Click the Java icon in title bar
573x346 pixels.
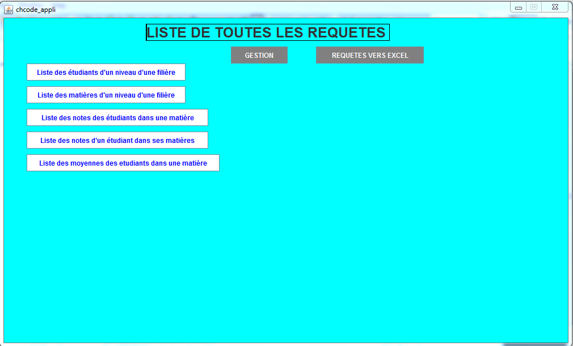9,10
